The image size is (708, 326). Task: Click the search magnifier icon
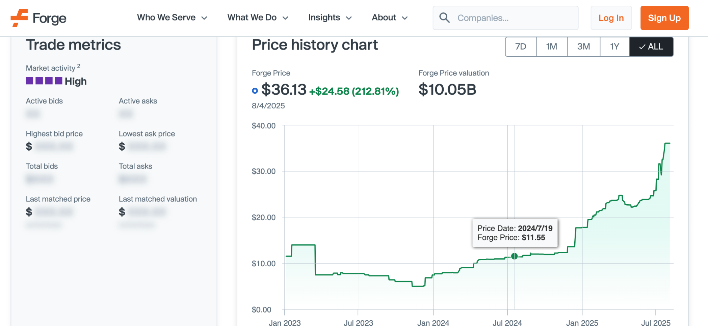tap(445, 18)
